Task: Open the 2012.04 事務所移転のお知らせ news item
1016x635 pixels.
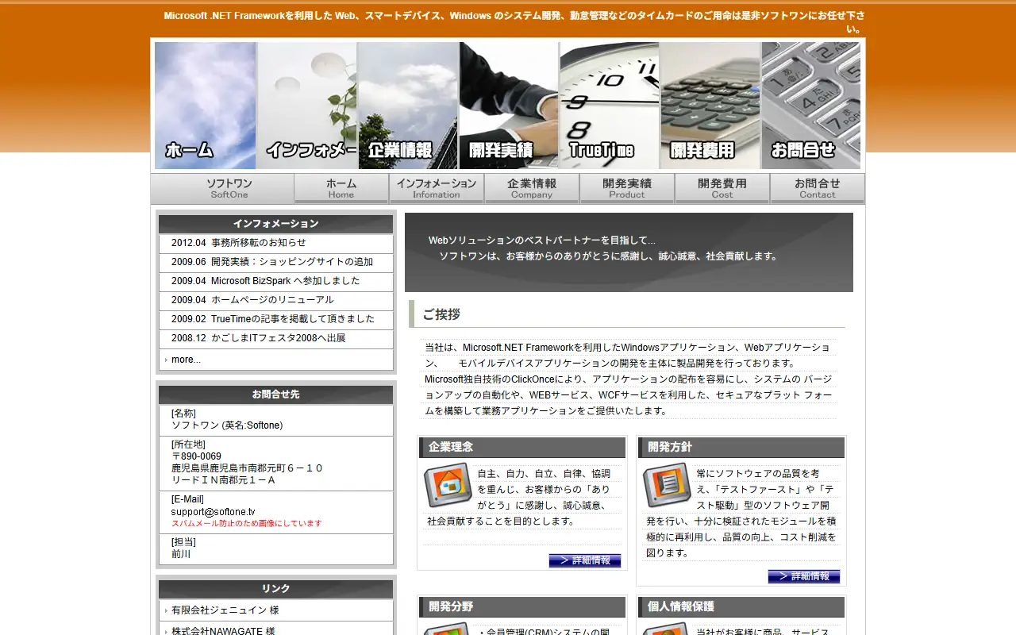Action: [x=275, y=243]
